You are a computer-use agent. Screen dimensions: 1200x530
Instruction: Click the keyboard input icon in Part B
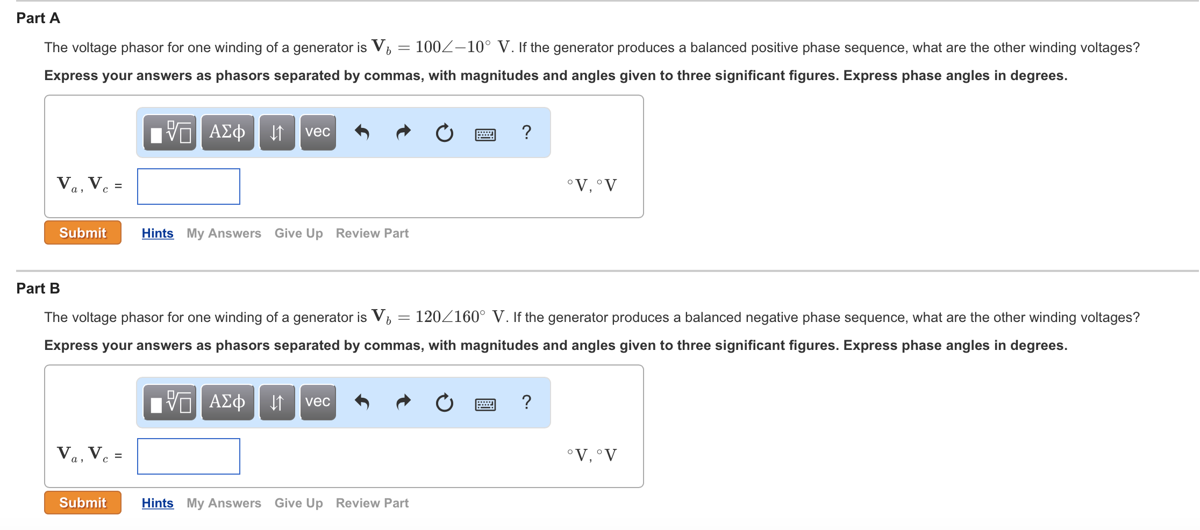pos(484,402)
